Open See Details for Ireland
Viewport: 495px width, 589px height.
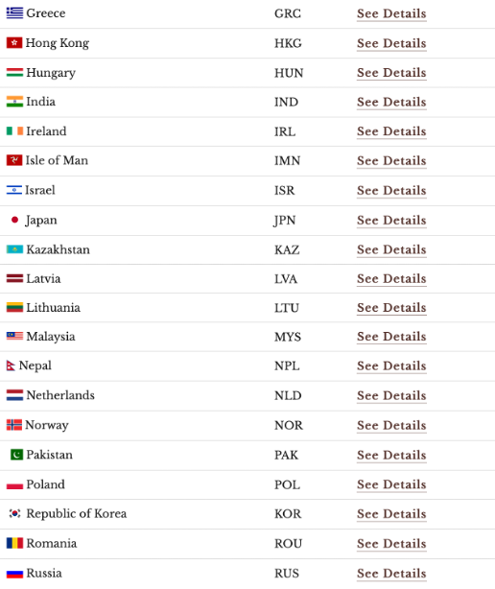(391, 131)
